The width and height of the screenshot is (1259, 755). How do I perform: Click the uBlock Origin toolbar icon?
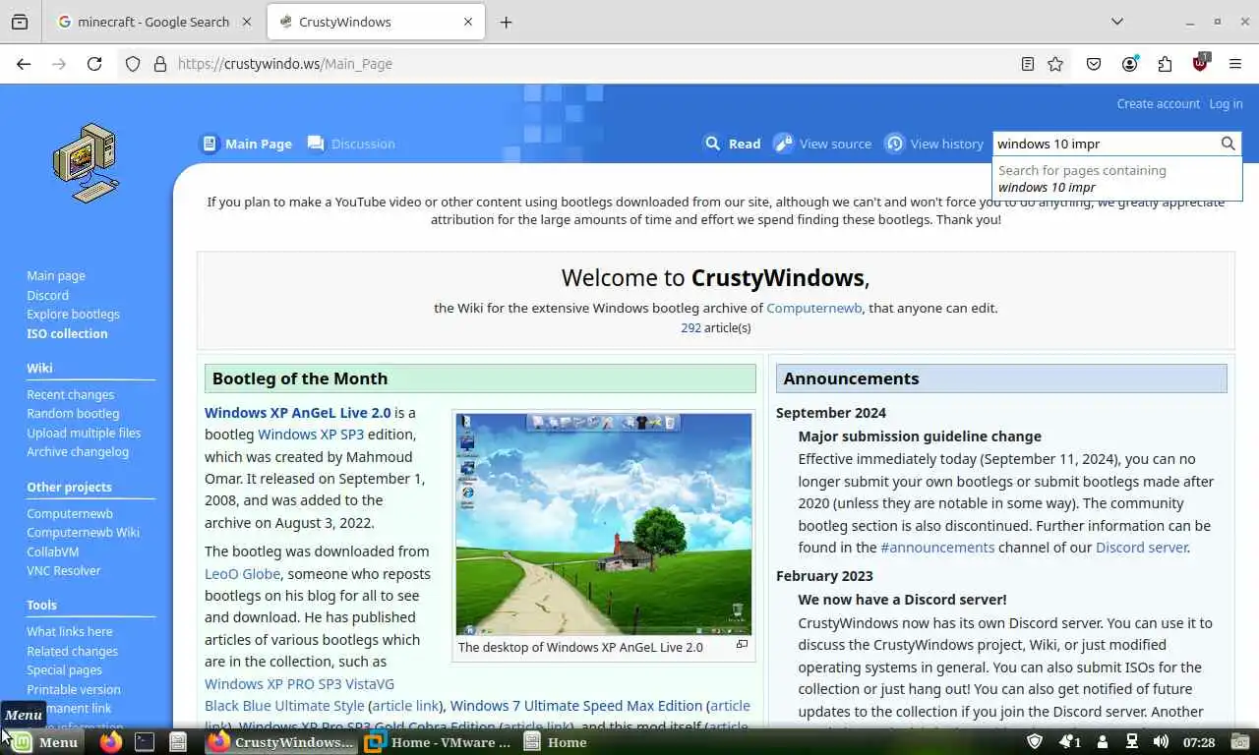tap(1200, 64)
